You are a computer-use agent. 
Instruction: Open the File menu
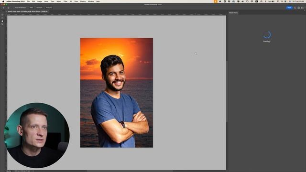pos(29,1)
